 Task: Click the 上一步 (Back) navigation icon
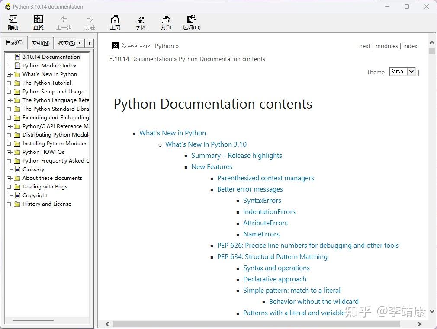pos(64,22)
